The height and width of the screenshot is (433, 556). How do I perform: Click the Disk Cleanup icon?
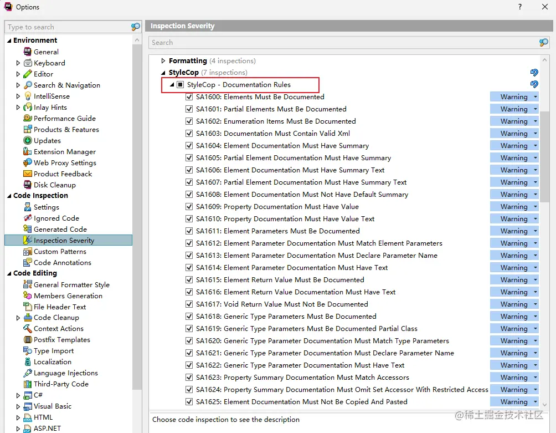click(x=27, y=185)
